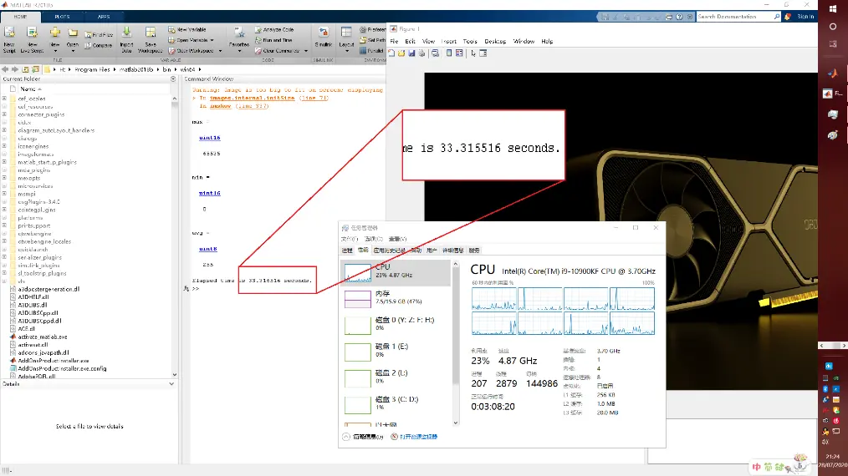Click the Save Workspace icon
The height and width of the screenshot is (476, 848).
pos(151,39)
